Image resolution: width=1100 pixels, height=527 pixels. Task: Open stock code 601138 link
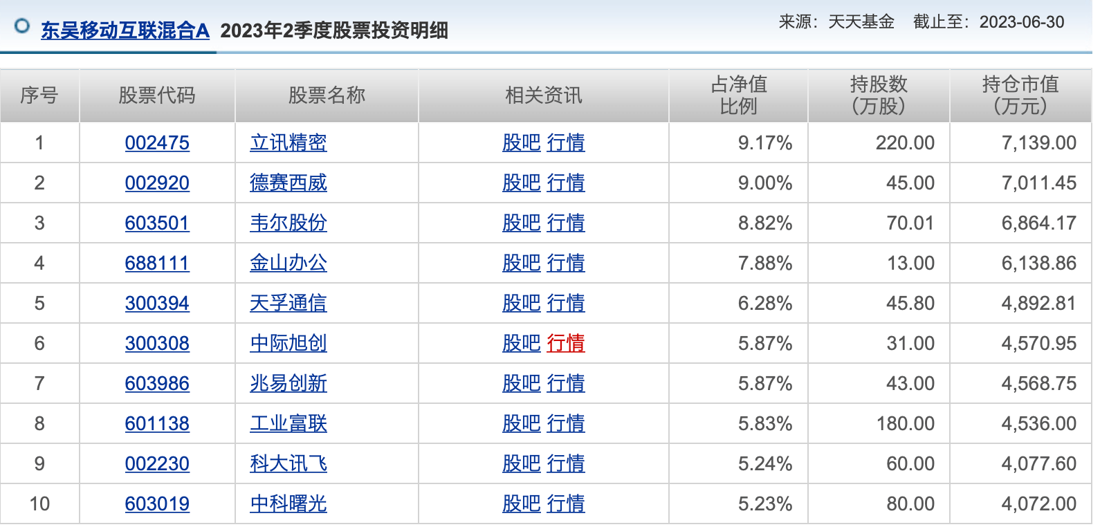[x=157, y=424]
